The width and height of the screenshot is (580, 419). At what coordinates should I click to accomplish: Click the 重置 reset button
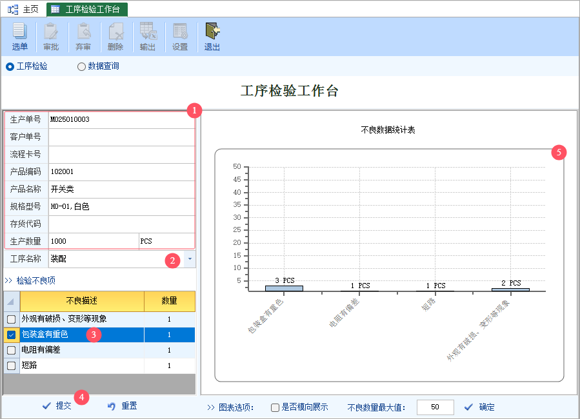pyautogui.click(x=123, y=406)
